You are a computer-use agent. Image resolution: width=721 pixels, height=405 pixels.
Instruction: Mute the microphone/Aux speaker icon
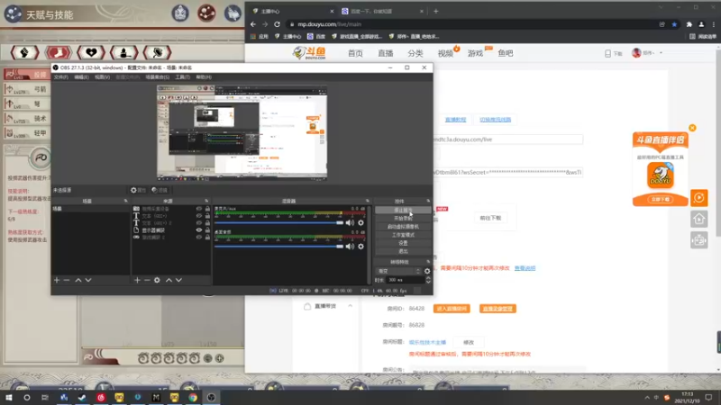point(350,222)
